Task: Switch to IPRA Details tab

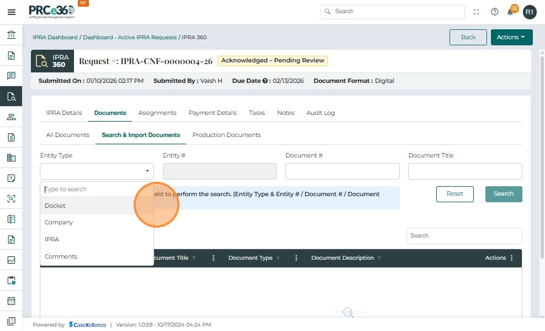Action: click(x=64, y=113)
